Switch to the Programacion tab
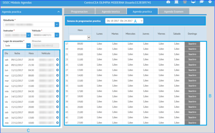 point(80,11)
